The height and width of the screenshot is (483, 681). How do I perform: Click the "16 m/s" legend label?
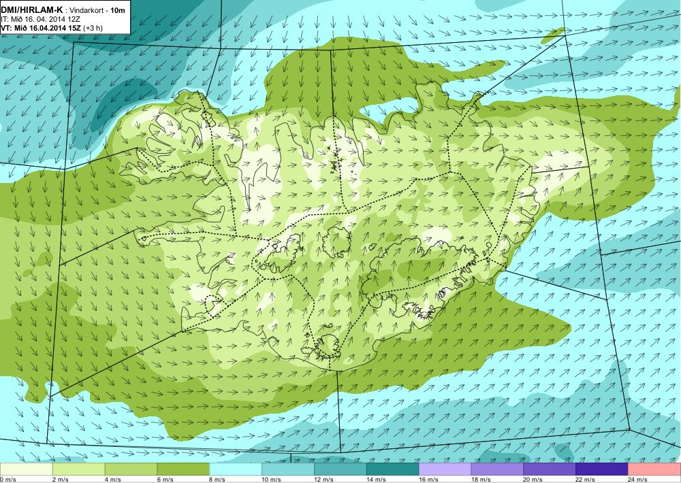pyautogui.click(x=428, y=480)
